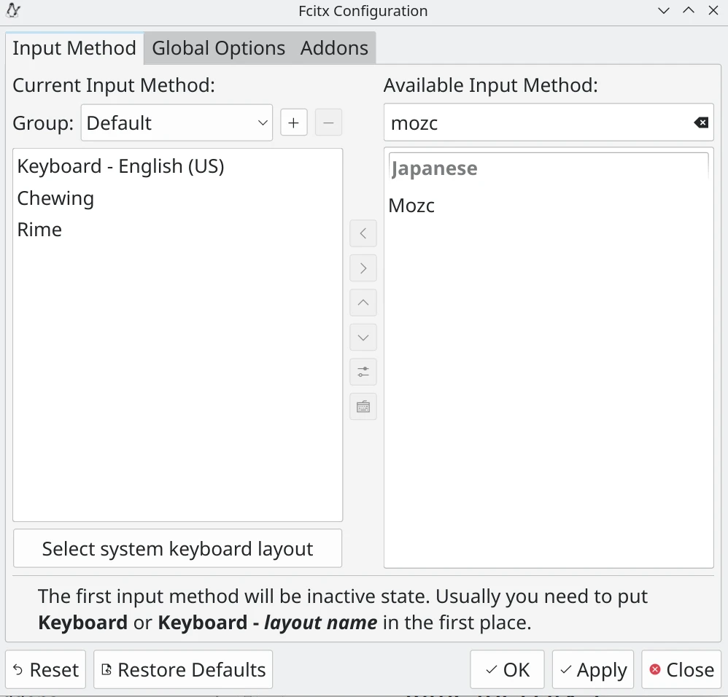
Task: Click the Apply button
Action: [593, 669]
